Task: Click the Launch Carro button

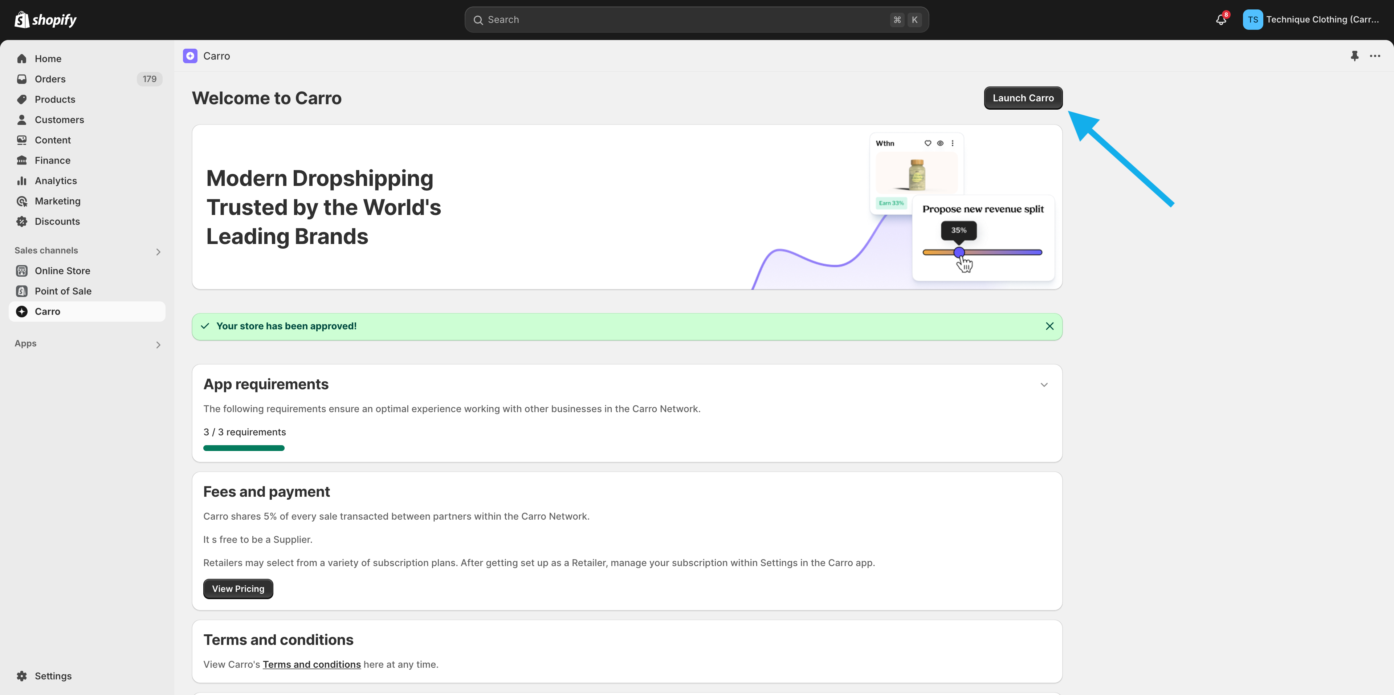Action: click(1023, 98)
